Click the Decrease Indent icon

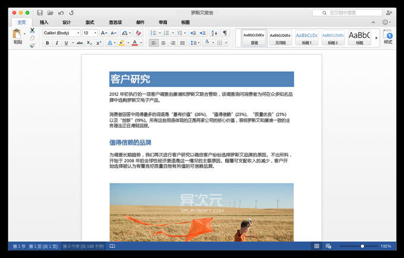(192, 33)
